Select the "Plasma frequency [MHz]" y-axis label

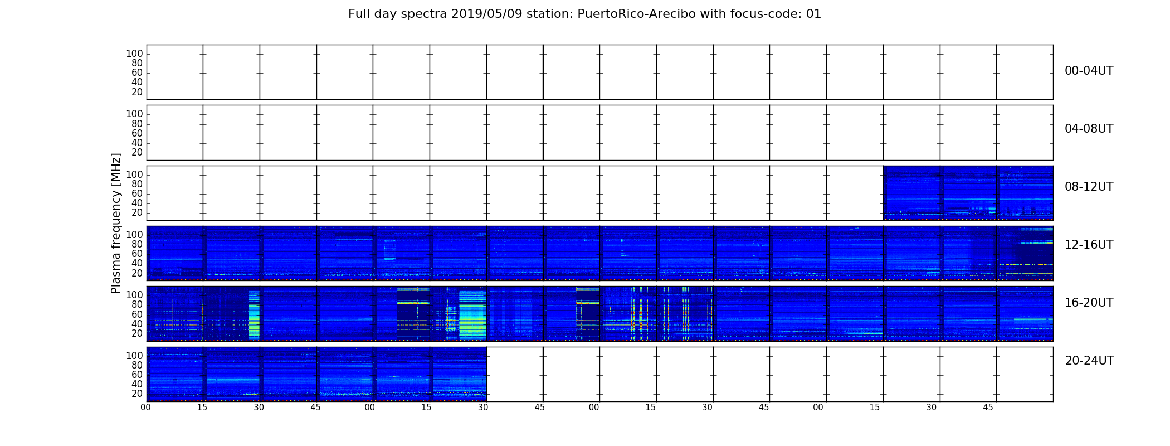(116, 224)
